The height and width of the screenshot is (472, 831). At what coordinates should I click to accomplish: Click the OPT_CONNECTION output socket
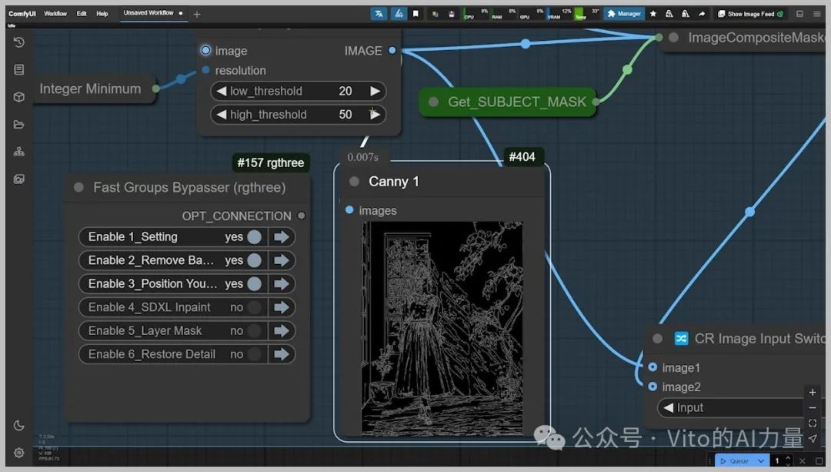coord(302,216)
